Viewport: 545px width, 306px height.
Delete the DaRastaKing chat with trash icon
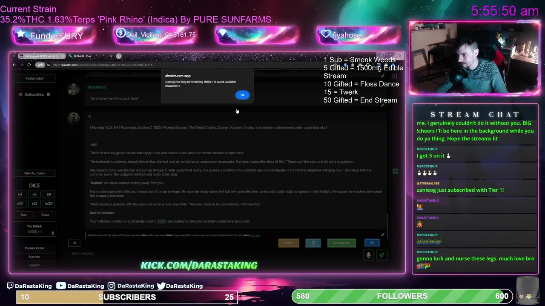coord(49,94)
